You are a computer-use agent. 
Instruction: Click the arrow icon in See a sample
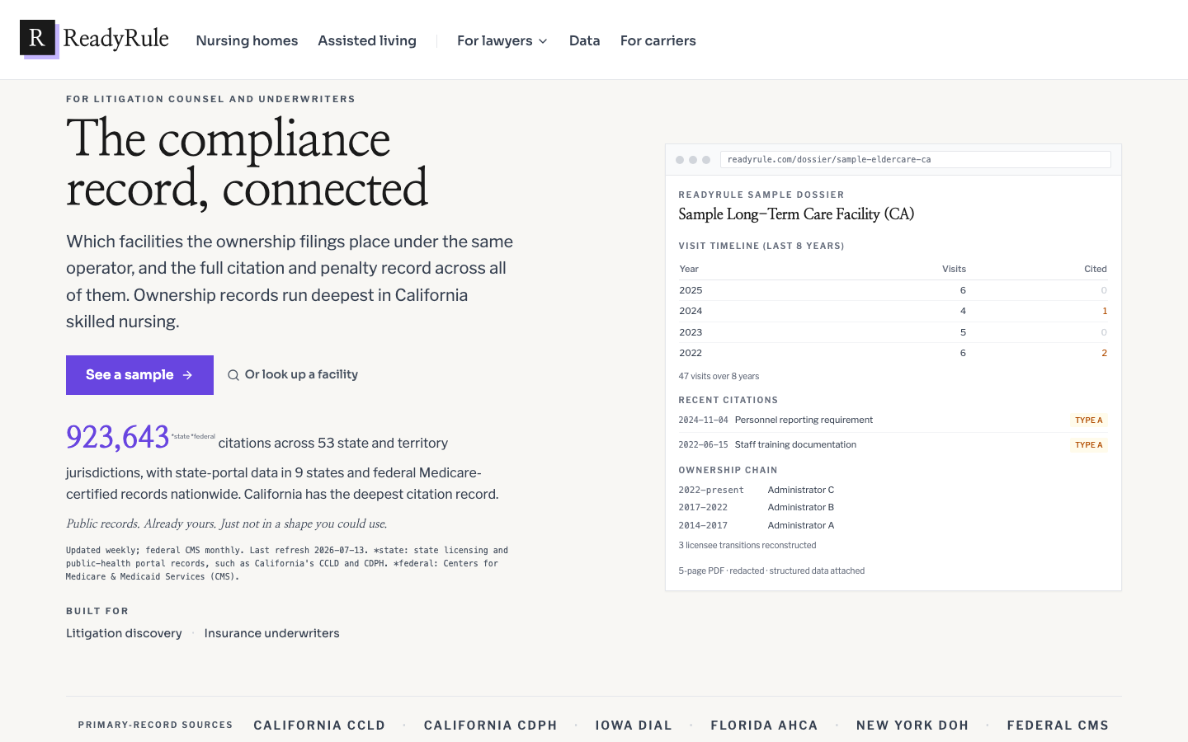point(187,375)
